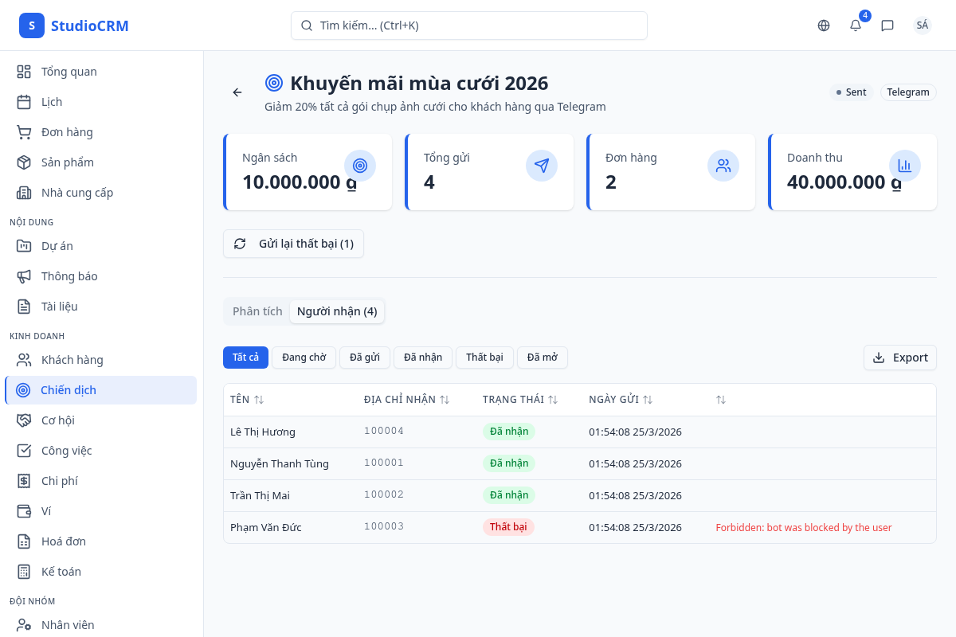Export the recipients list
This screenshot has height=637, width=956.
[899, 358]
